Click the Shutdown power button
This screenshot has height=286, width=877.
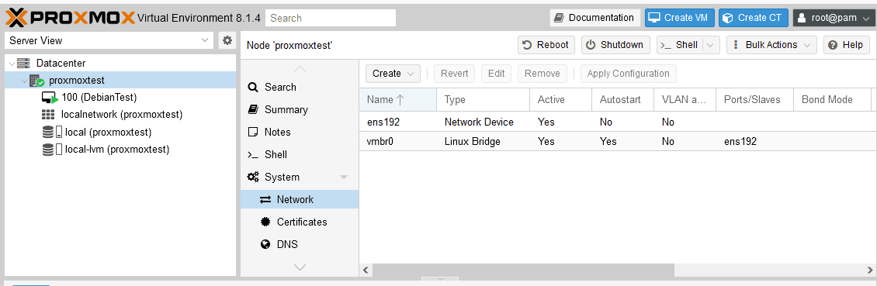(x=615, y=45)
